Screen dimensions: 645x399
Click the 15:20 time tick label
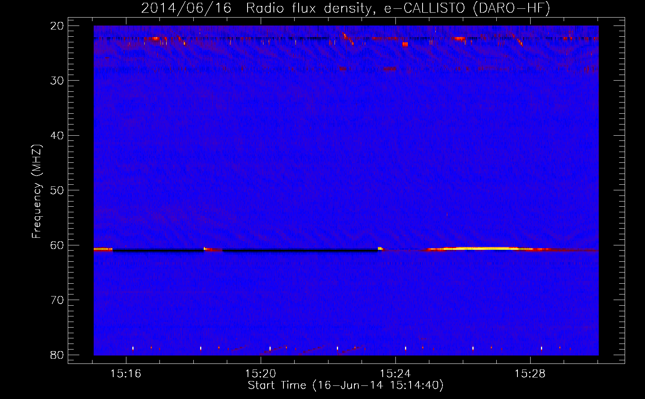pos(261,374)
